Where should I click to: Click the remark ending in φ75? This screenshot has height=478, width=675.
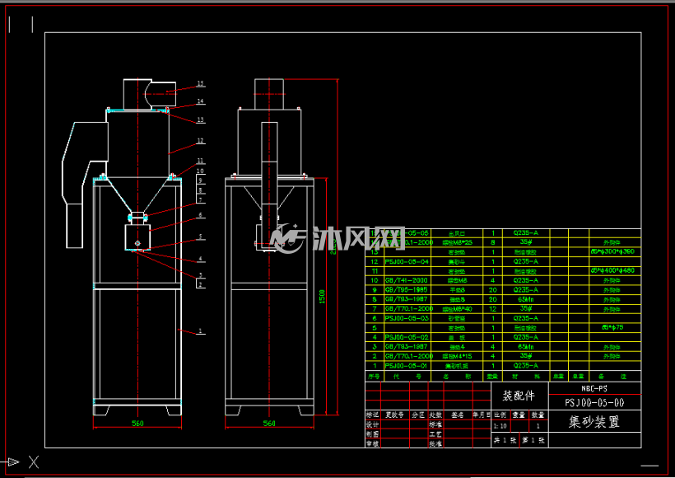click(612, 327)
